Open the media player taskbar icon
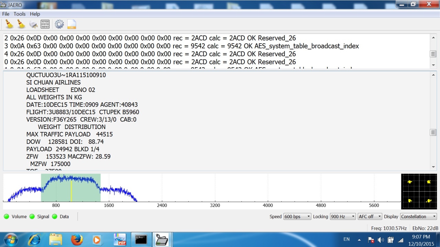This screenshot has width=440, height=247. [97, 239]
